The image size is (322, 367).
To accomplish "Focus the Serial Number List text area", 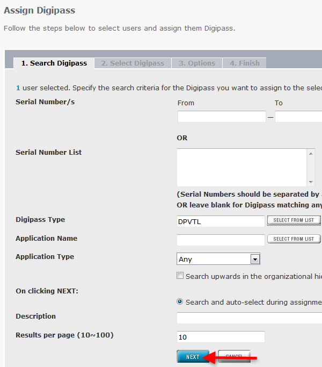I will (x=242, y=168).
